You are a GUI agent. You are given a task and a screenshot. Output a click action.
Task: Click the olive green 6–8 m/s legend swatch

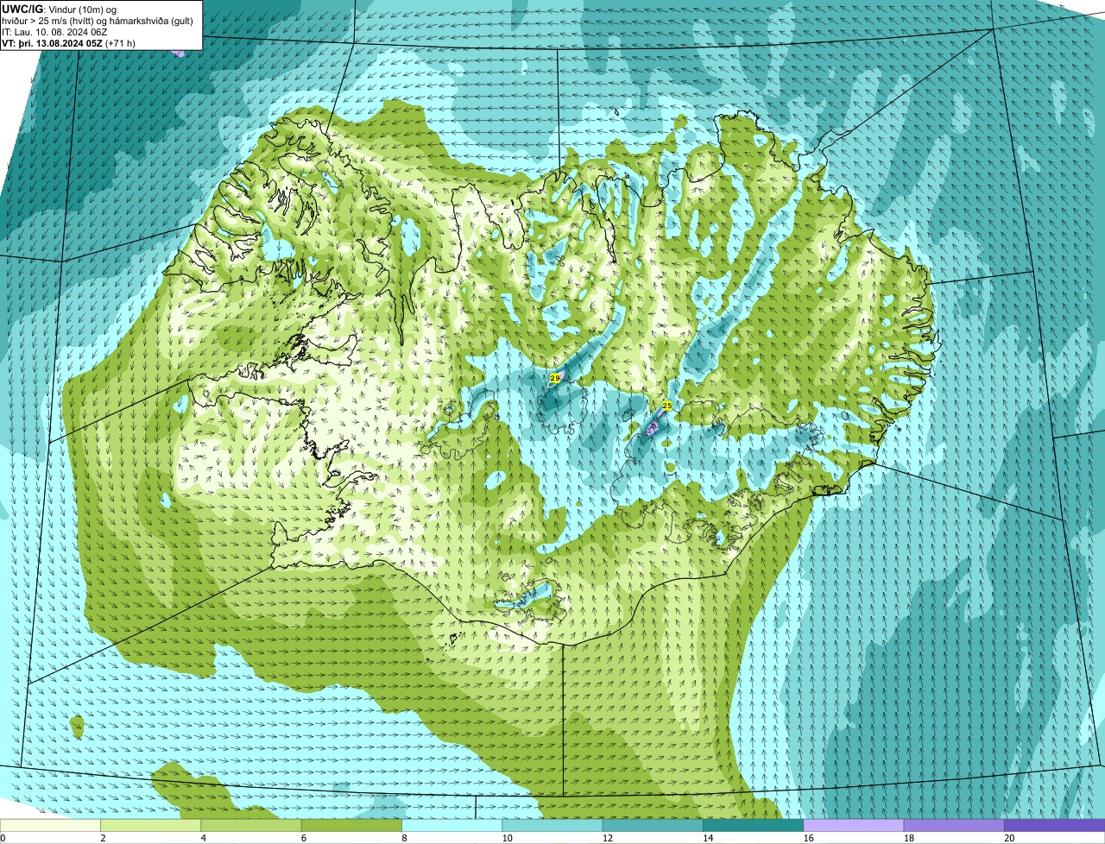352,825
